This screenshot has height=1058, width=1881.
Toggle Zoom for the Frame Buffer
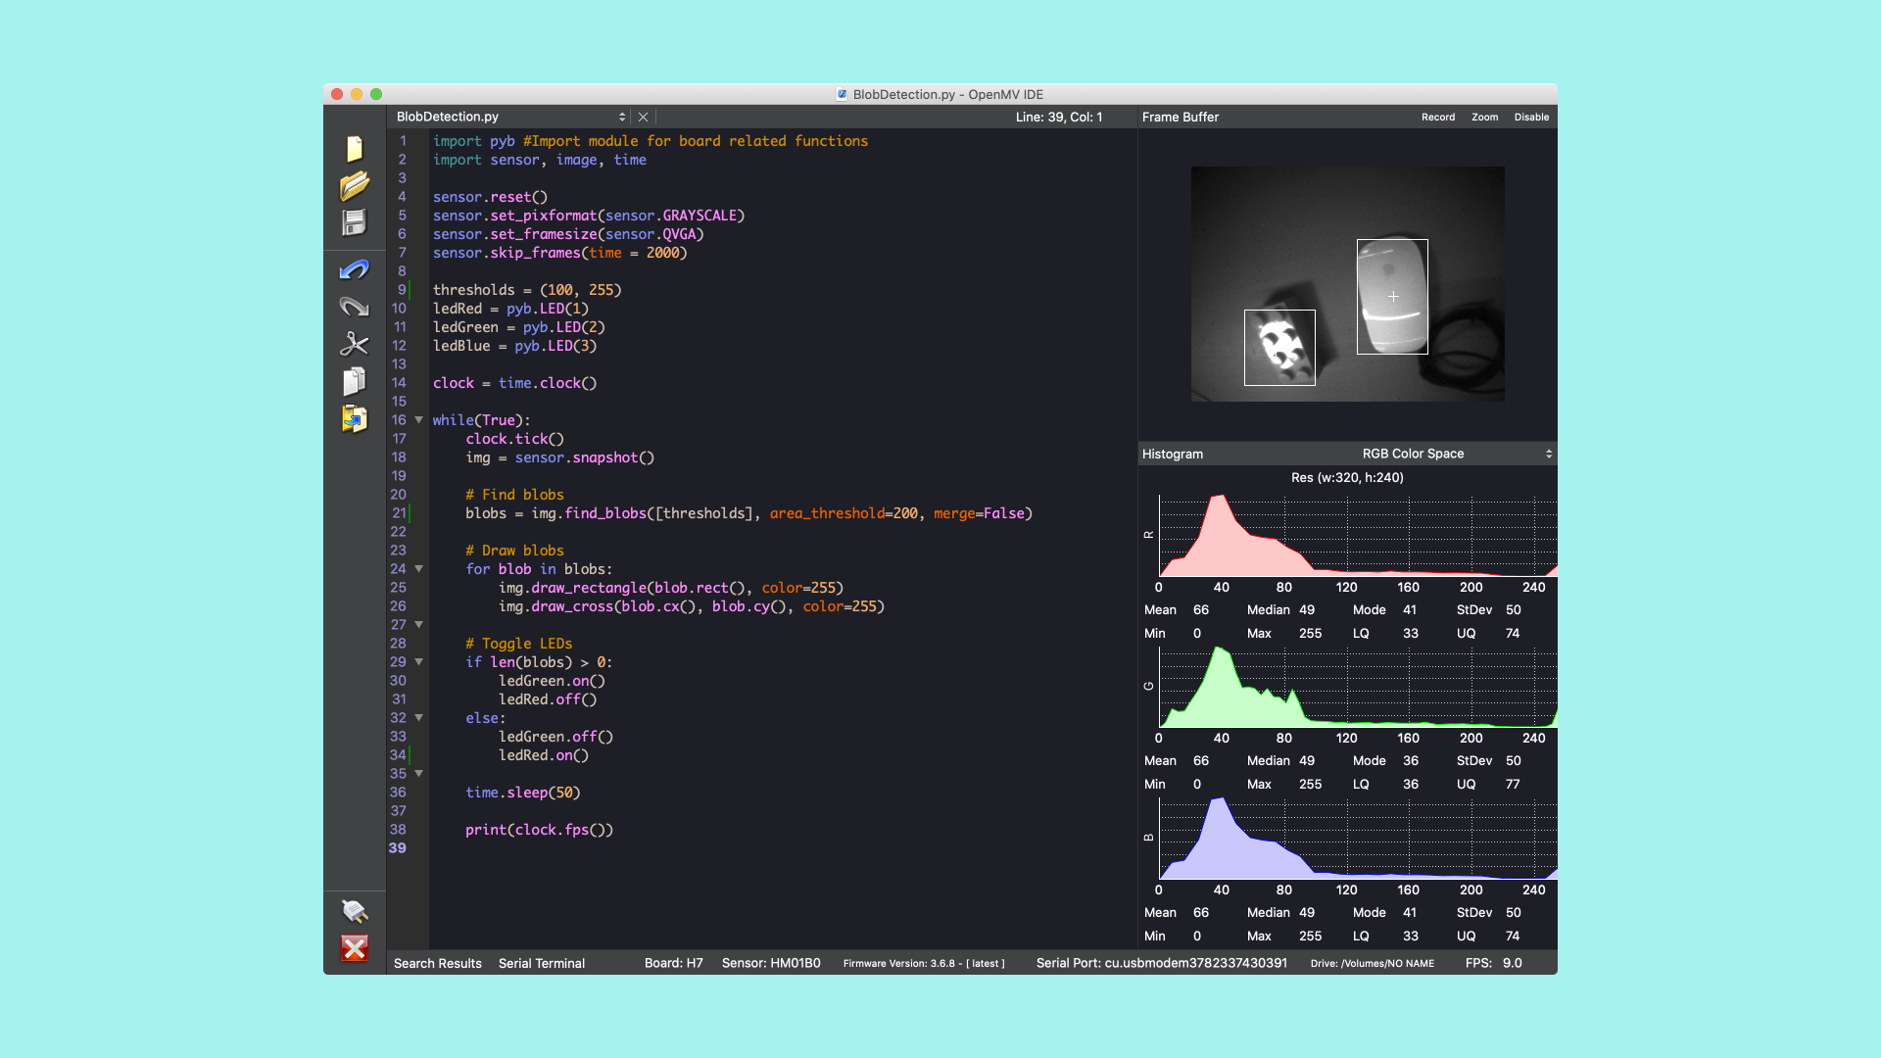point(1484,118)
